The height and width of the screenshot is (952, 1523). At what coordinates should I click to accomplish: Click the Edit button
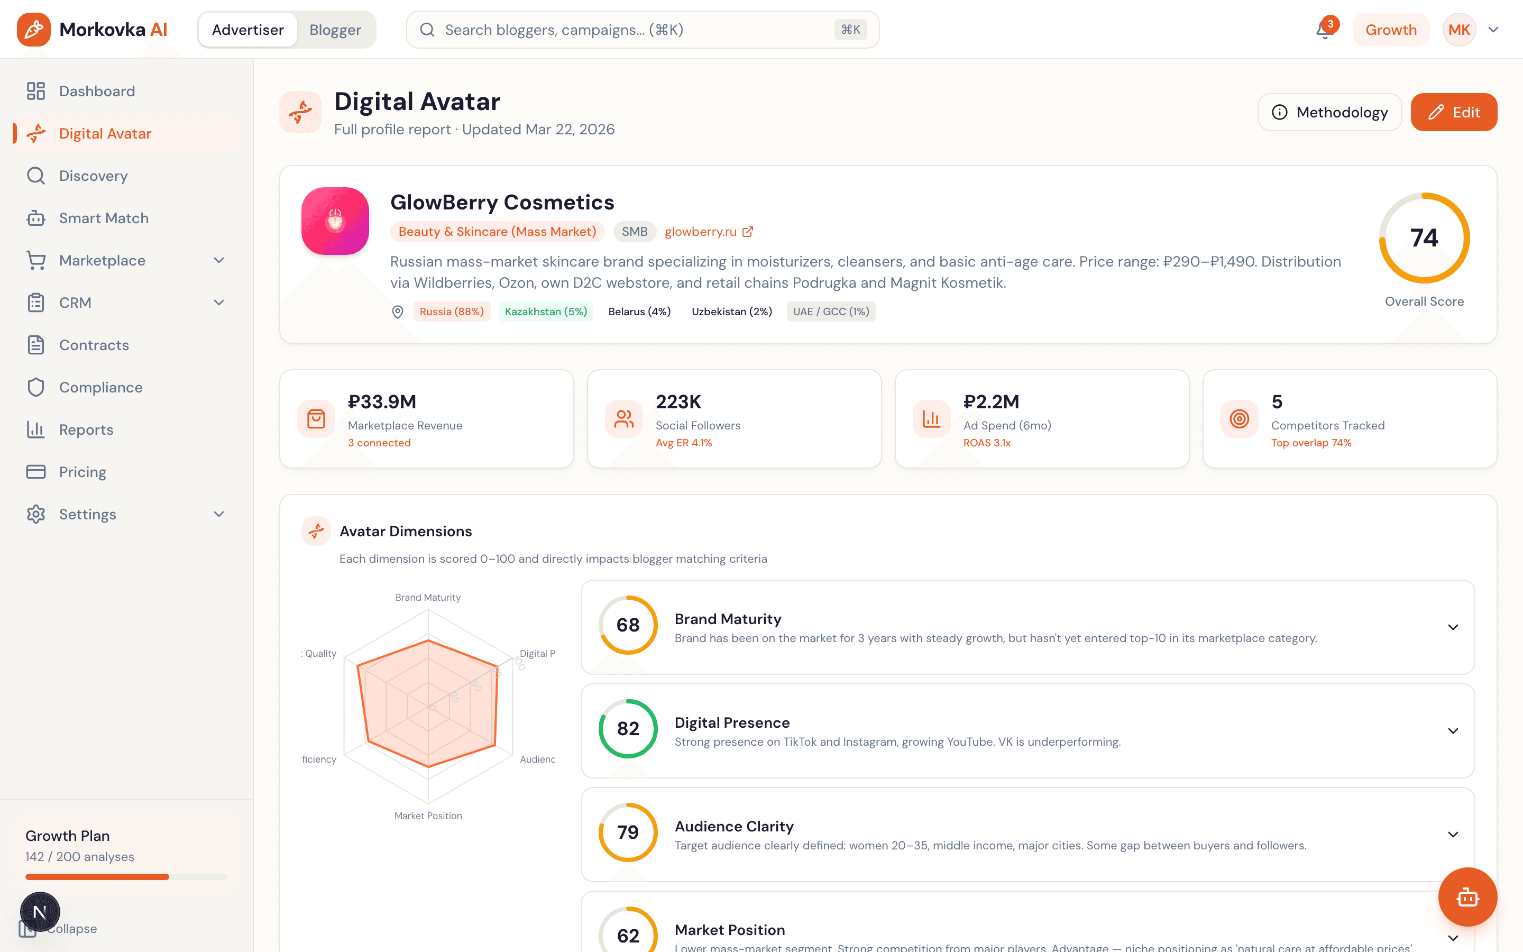(x=1453, y=112)
